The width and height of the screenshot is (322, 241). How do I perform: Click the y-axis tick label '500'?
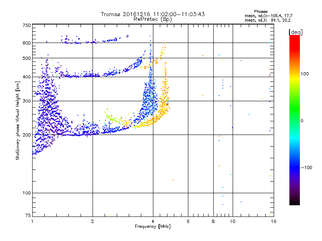pyautogui.click(x=27, y=58)
